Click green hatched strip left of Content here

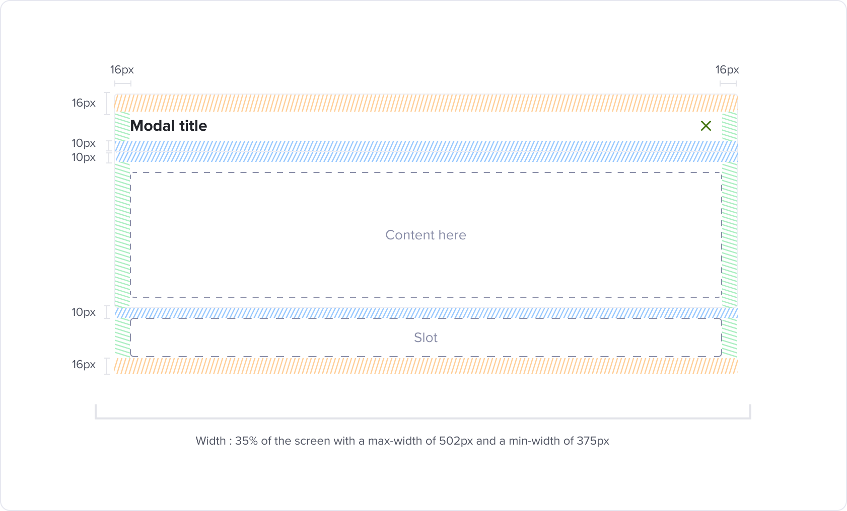point(122,234)
